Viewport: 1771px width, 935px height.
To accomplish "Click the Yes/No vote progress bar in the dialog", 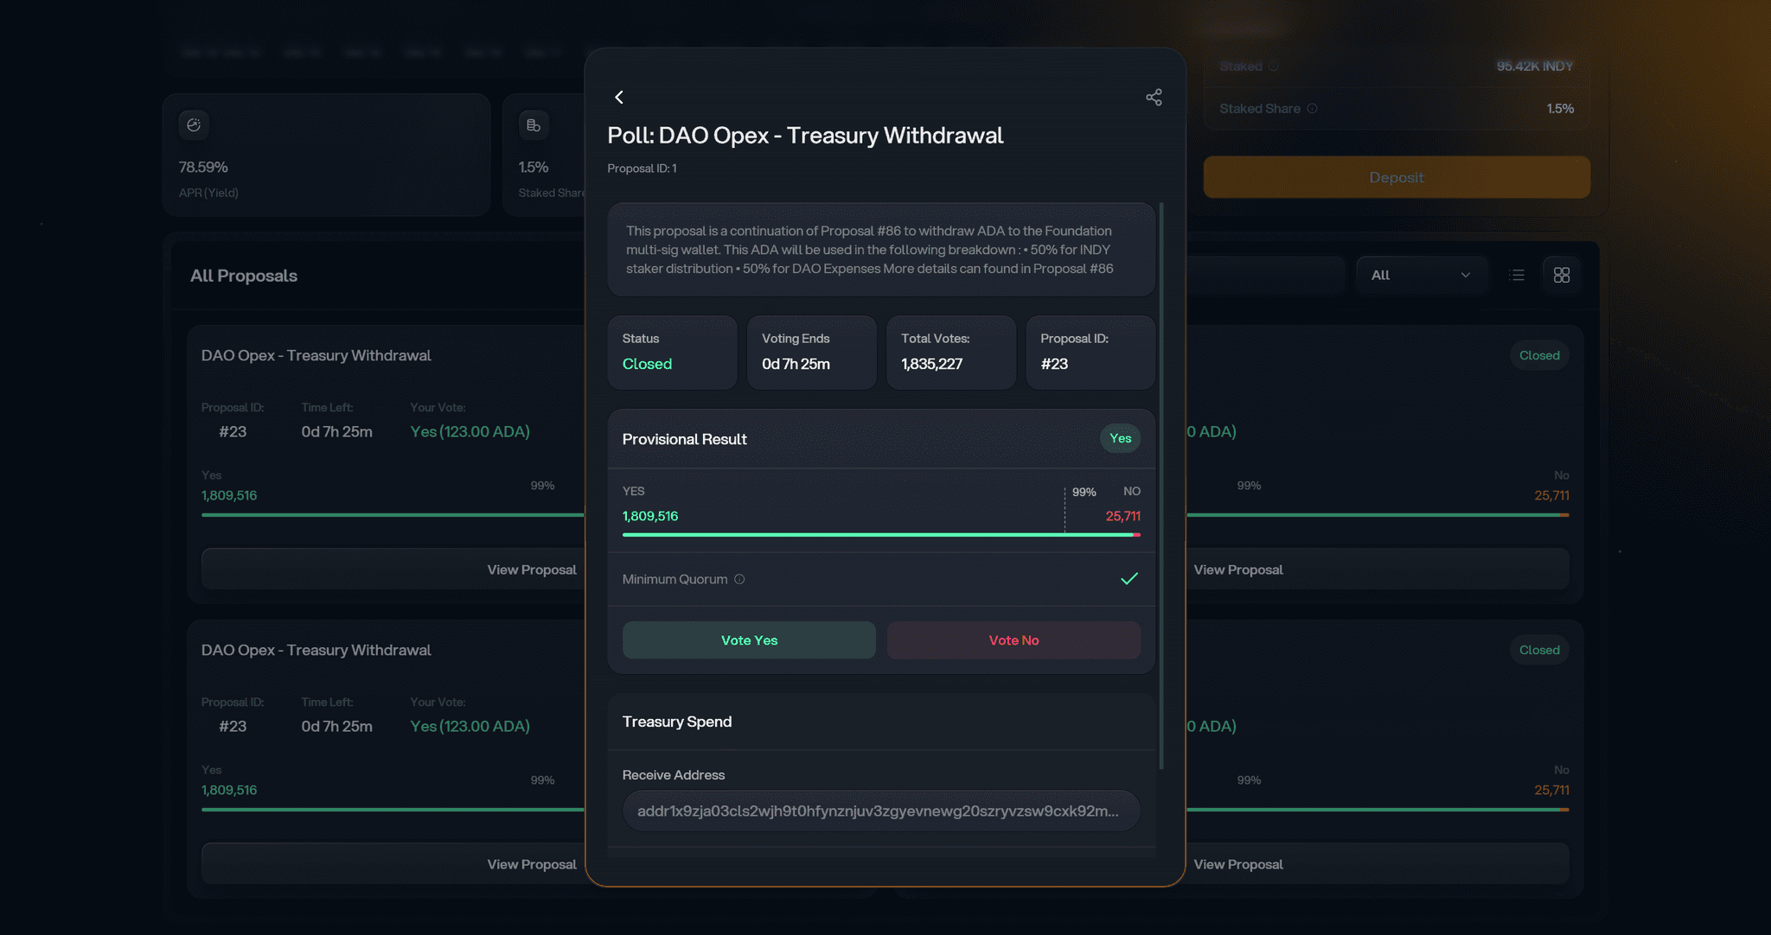I will coord(880,535).
